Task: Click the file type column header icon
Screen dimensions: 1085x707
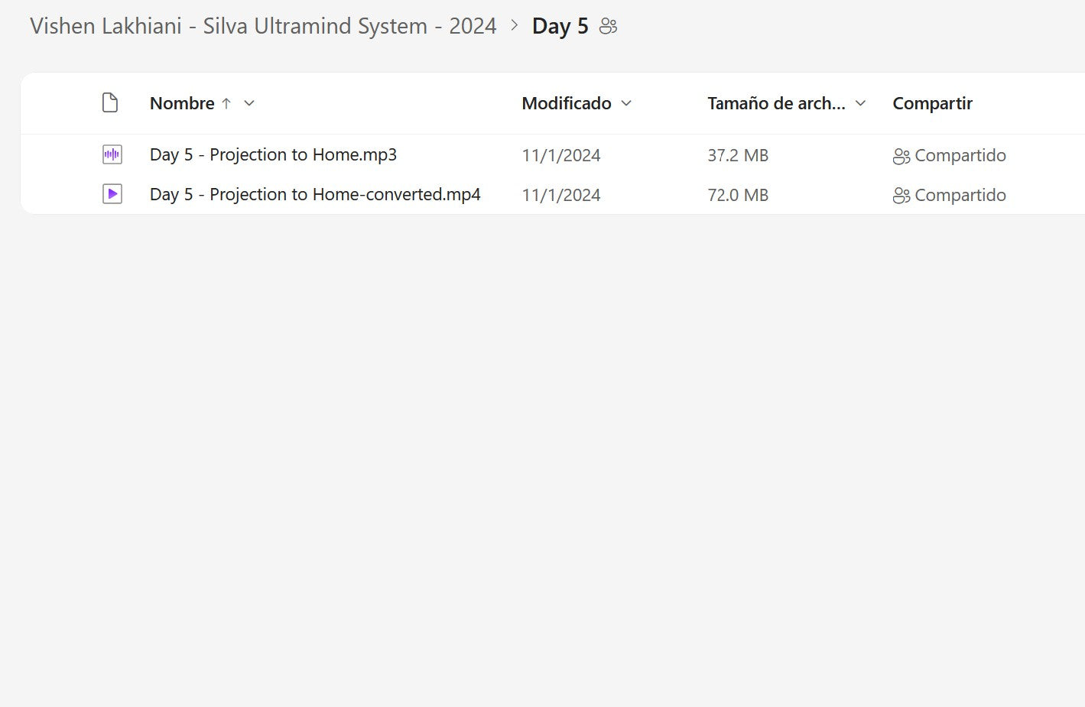Action: tap(110, 102)
